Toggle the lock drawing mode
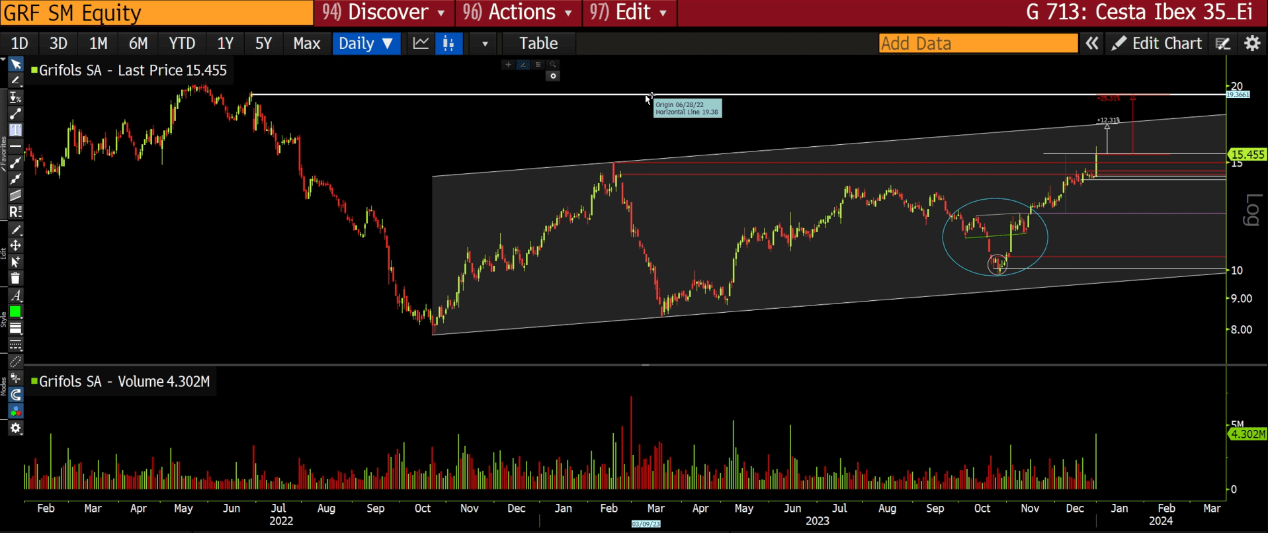This screenshot has height=533, width=1268. [15, 378]
